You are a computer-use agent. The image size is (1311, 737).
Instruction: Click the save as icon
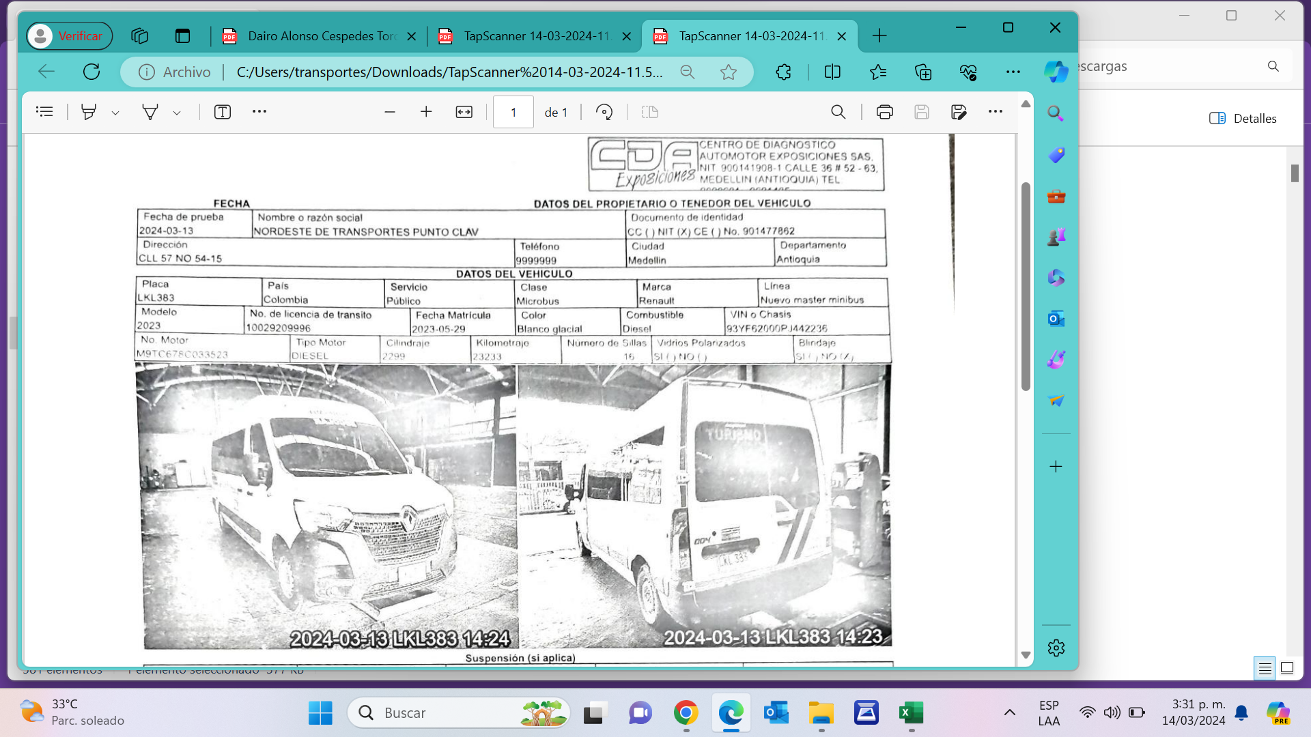959,112
